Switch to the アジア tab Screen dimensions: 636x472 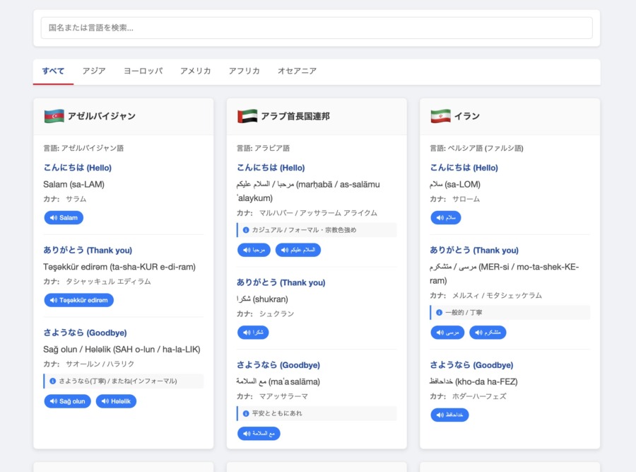(x=94, y=71)
